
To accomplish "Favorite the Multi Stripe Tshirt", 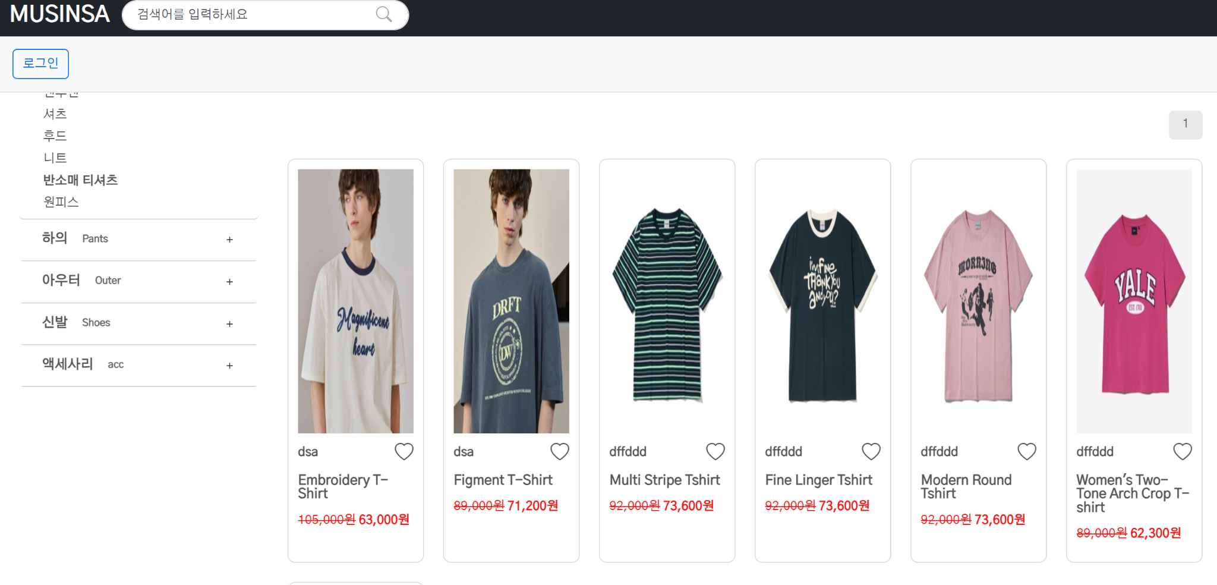I will pos(715,452).
